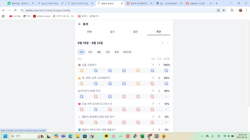Open the YouTube bookmark
The width and height of the screenshot is (250, 140).
click(15, 16)
